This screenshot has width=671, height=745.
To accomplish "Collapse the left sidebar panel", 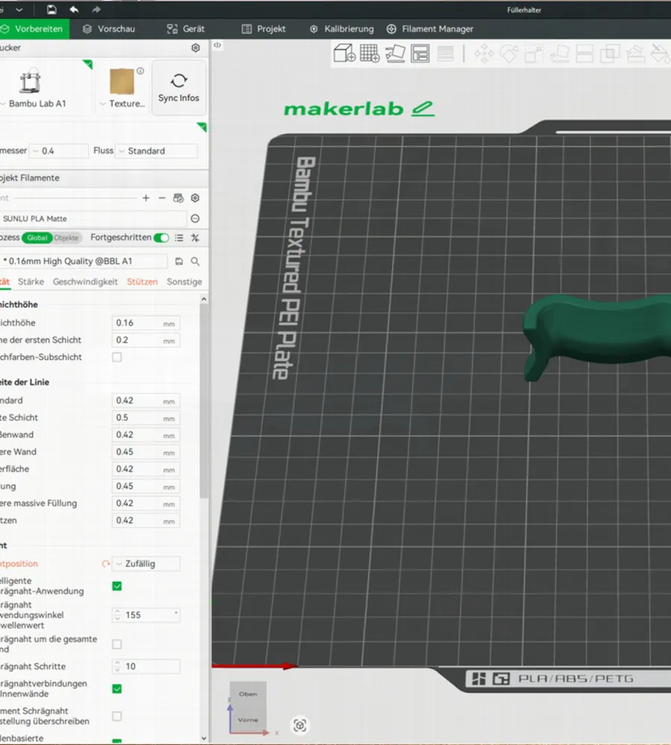I will pyautogui.click(x=217, y=45).
